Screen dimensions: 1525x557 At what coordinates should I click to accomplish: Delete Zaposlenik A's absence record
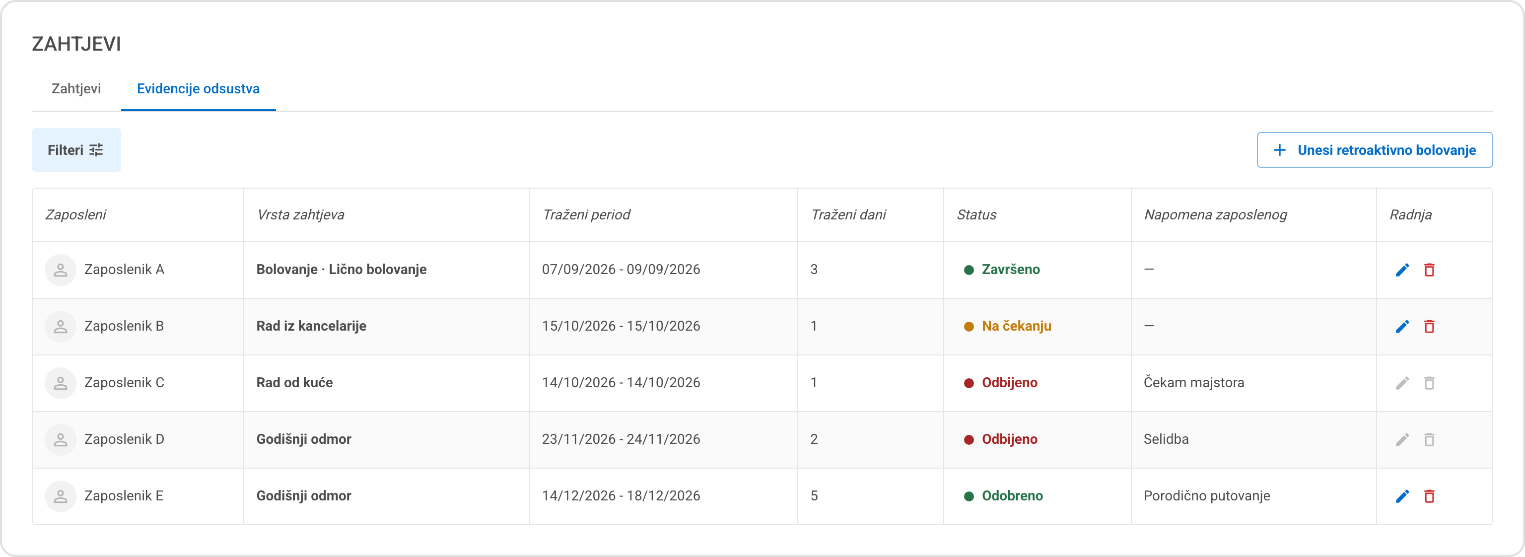tap(1429, 270)
